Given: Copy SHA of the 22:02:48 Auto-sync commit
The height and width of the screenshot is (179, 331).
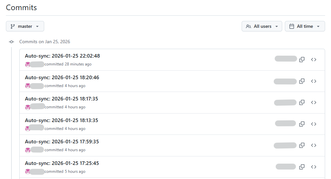Looking at the screenshot, I should point(302,60).
